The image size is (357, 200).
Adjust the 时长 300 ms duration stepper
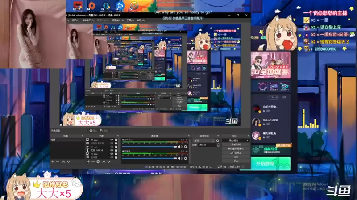tap(218, 145)
